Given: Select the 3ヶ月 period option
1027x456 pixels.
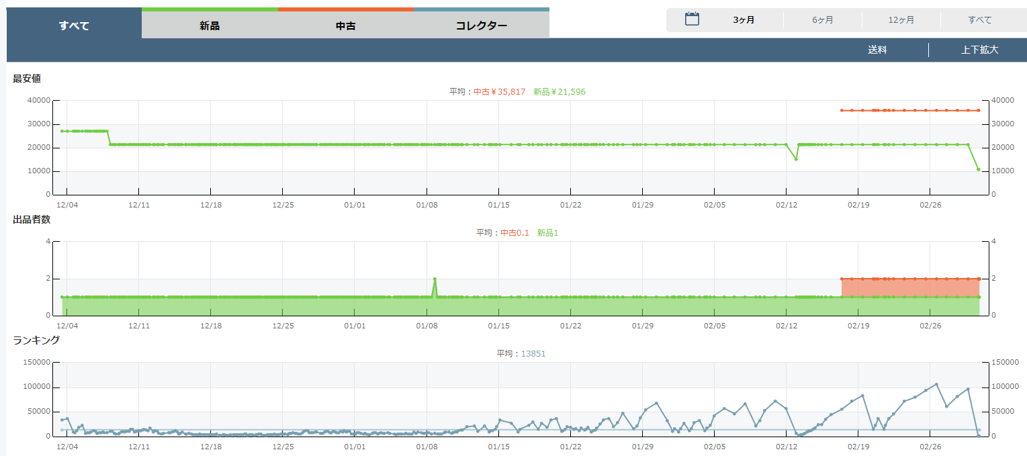Looking at the screenshot, I should click(x=744, y=20).
